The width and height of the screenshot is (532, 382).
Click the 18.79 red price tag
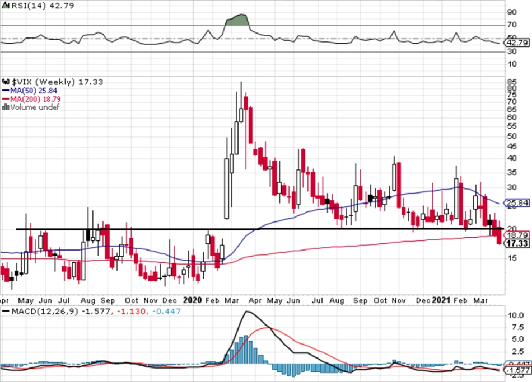(517, 235)
